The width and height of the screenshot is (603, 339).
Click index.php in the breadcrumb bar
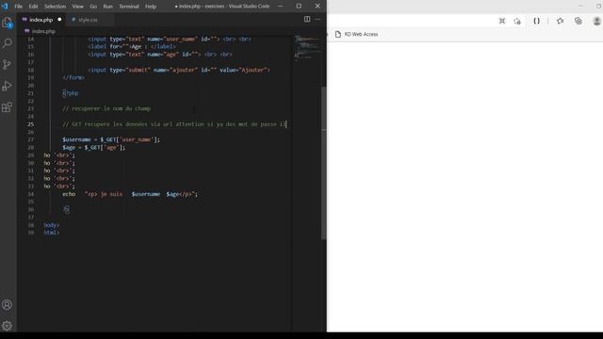(43, 31)
